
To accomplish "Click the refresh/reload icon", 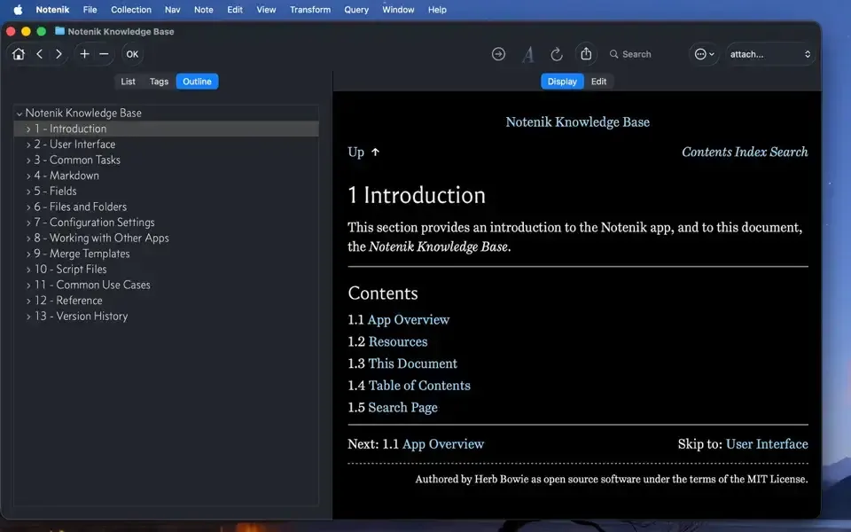I will click(557, 54).
